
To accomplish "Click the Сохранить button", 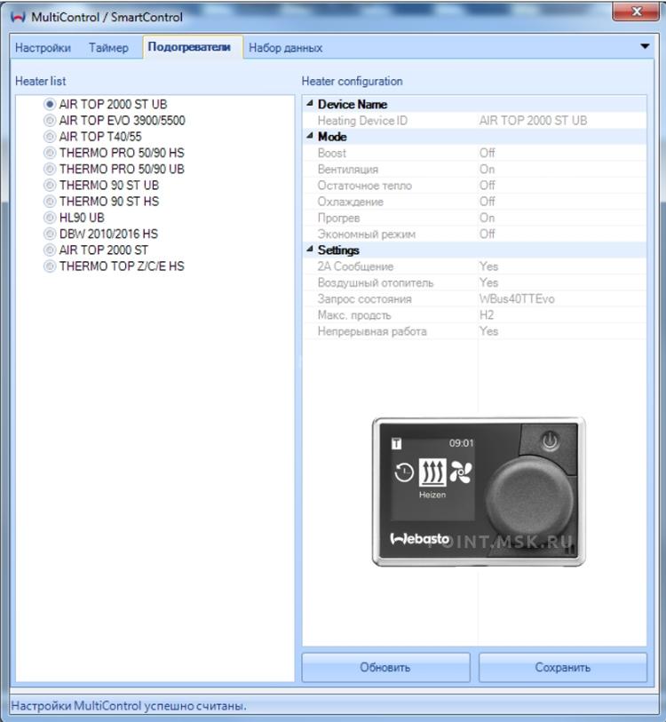I will tap(563, 667).
